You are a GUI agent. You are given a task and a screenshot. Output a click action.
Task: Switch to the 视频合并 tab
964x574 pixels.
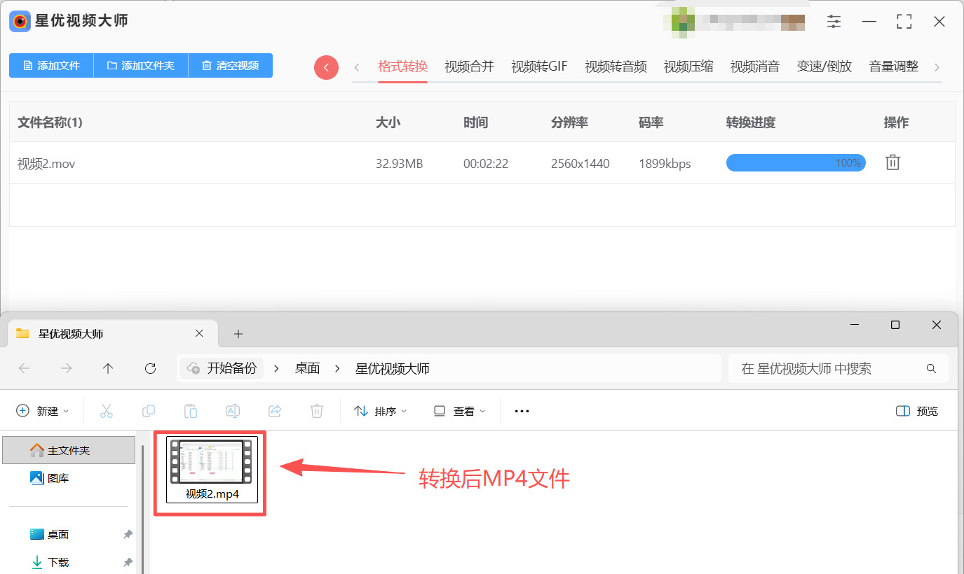pos(469,66)
